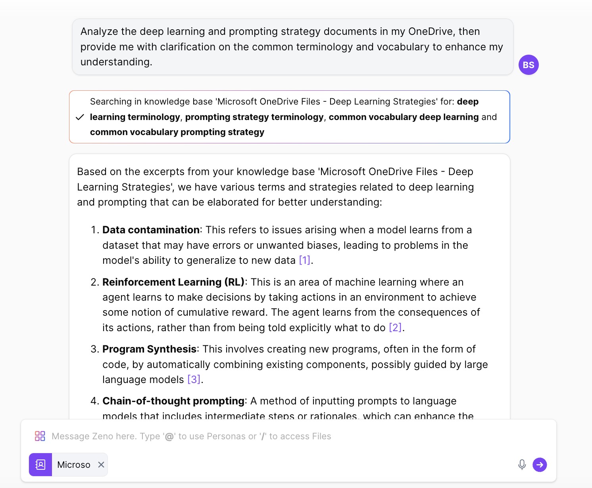Click the send button to submit a message
The height and width of the screenshot is (488, 592).
point(540,465)
